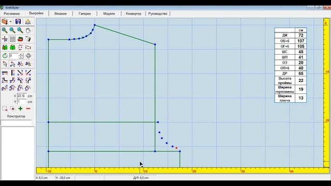Viewport: 331px width, 186px height.
Task: Click the rotation angle spinner arrows
Action: coord(21,56)
